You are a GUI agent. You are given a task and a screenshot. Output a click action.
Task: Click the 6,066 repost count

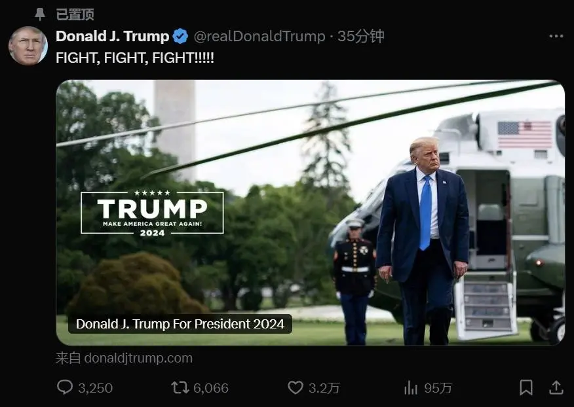(x=211, y=388)
